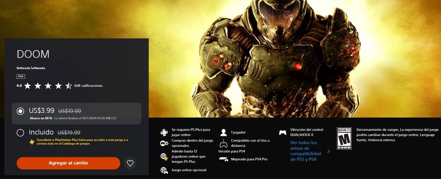441x179 pixels.
Task: Click the Bethesda Softworks publisher name
Action: [31, 68]
